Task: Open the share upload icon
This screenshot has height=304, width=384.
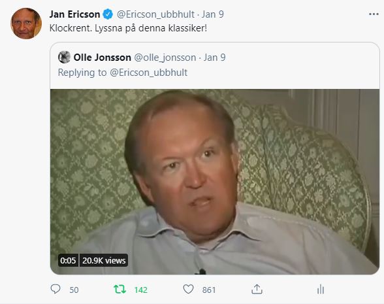Action: (x=257, y=289)
